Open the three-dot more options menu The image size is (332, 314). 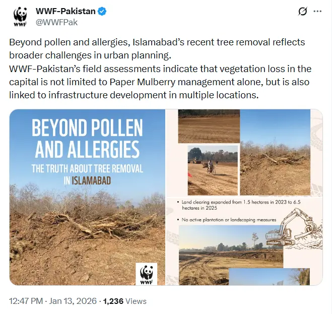317,11
